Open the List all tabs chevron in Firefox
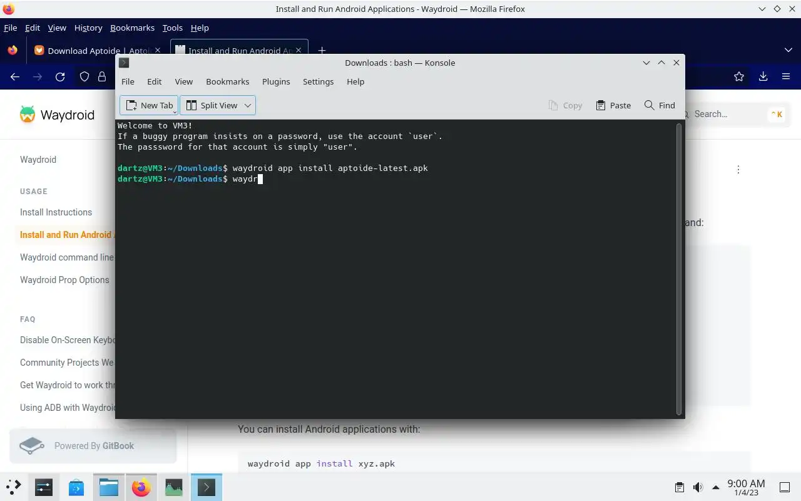The width and height of the screenshot is (801, 501). [x=788, y=50]
